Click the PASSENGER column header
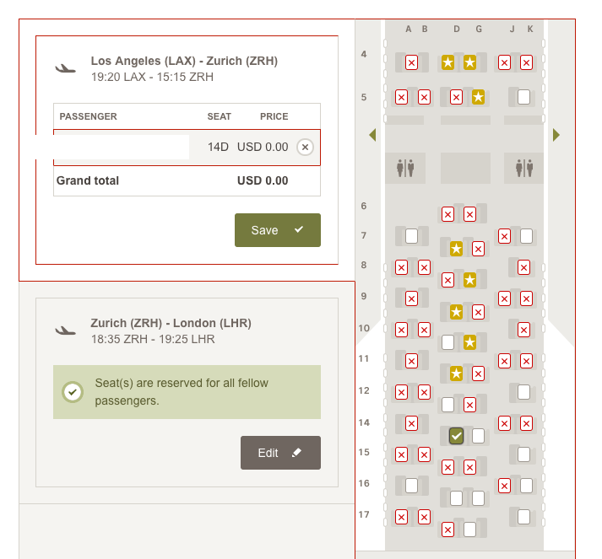Screen dimensions: 602x559 tap(88, 116)
